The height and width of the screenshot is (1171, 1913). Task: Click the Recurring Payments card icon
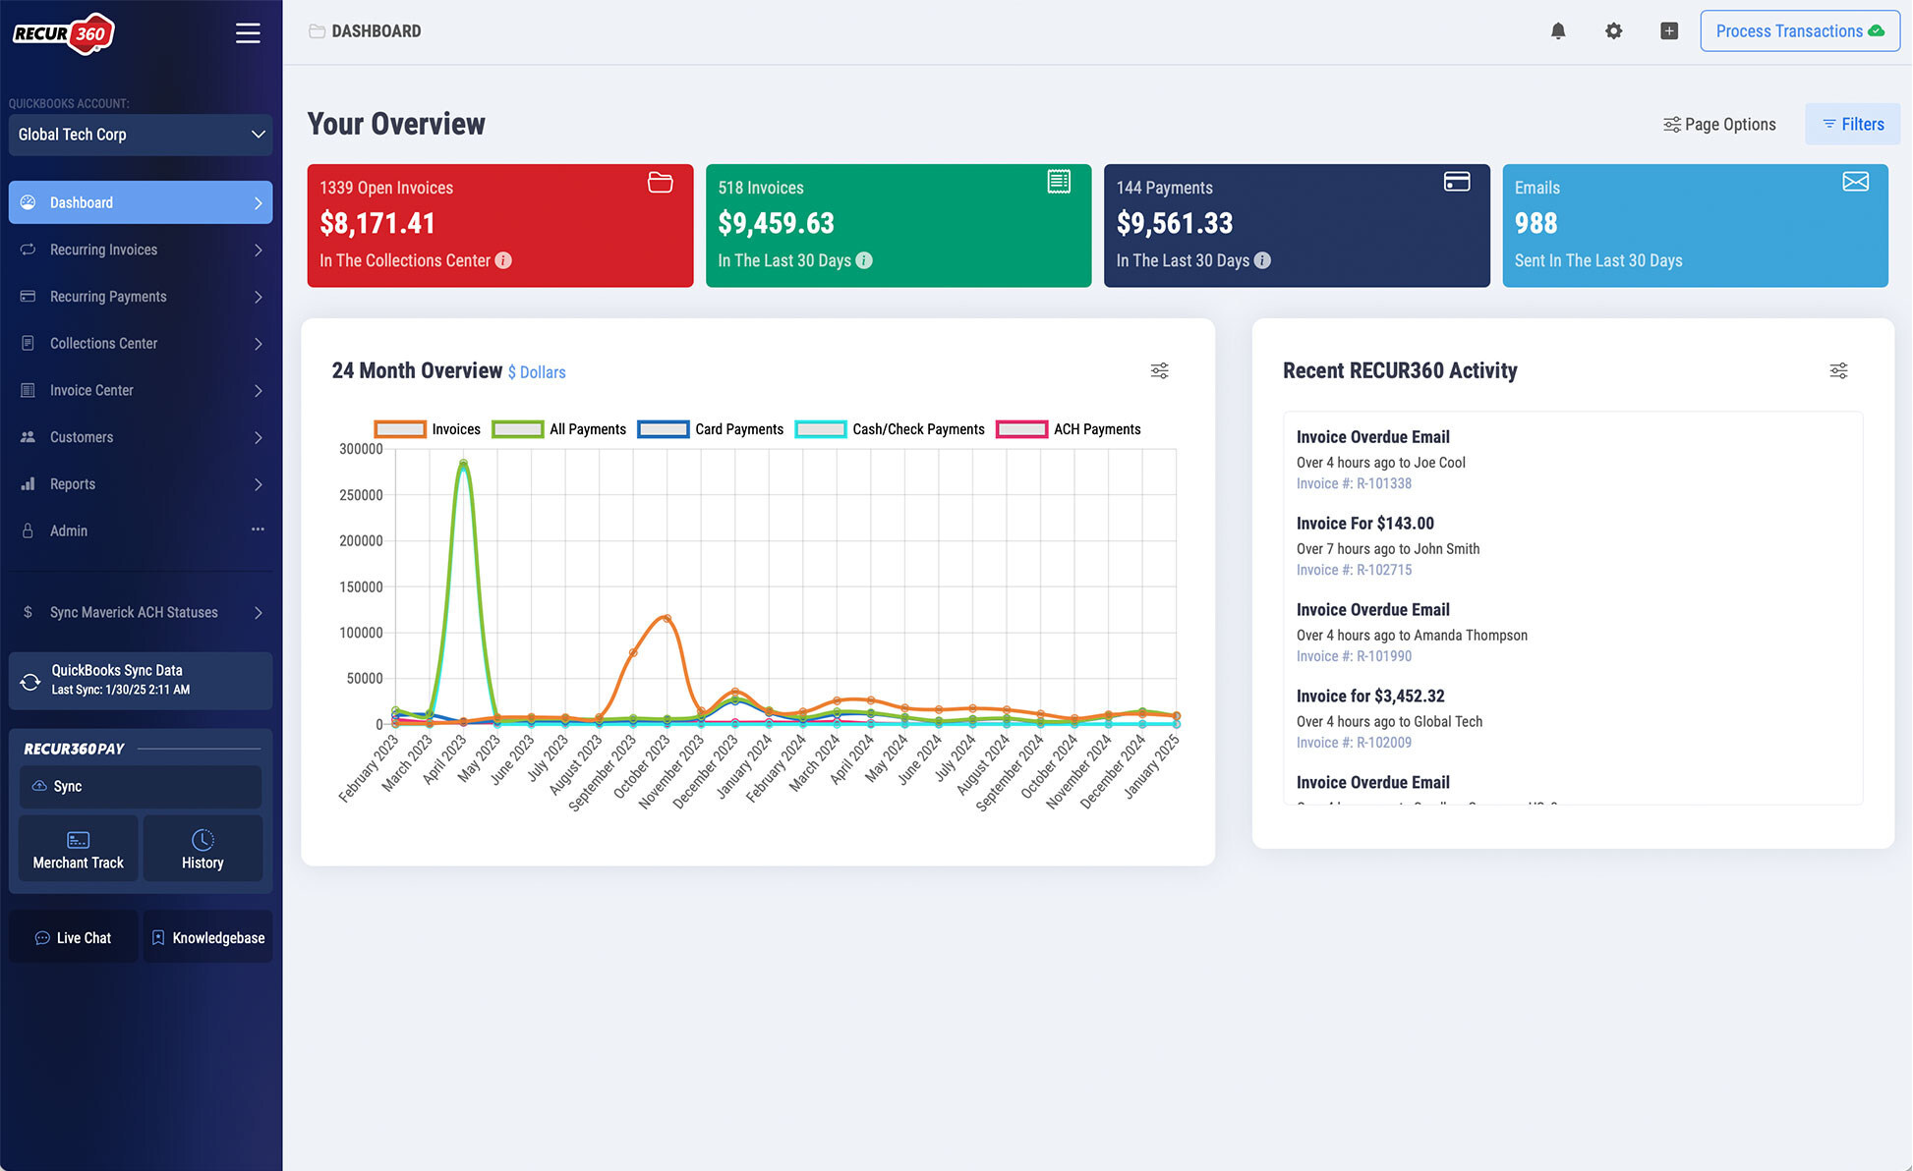tap(29, 297)
